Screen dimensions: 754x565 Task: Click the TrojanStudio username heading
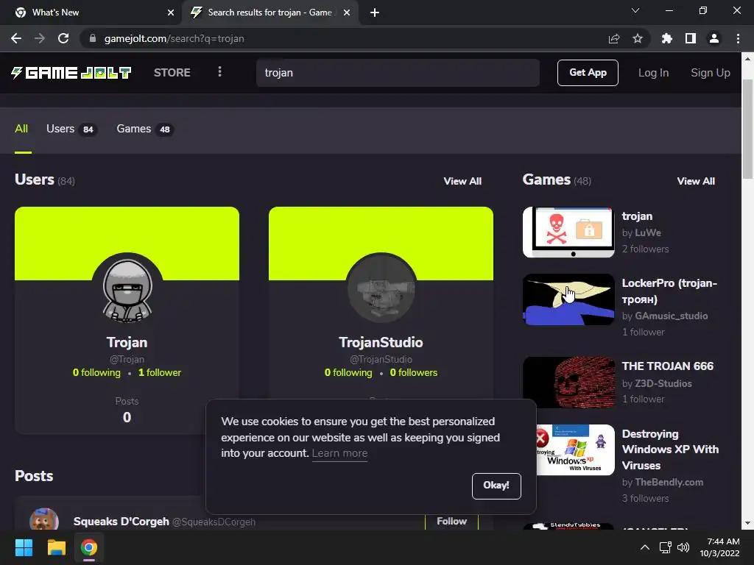381,342
